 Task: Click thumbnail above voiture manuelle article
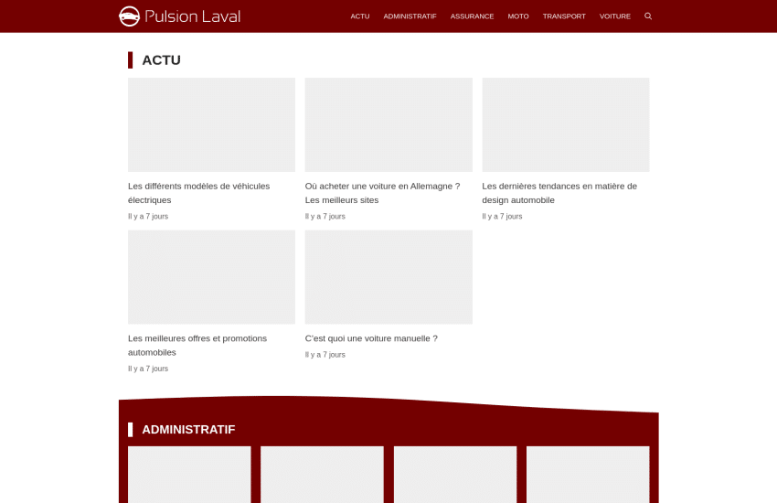coord(388,277)
